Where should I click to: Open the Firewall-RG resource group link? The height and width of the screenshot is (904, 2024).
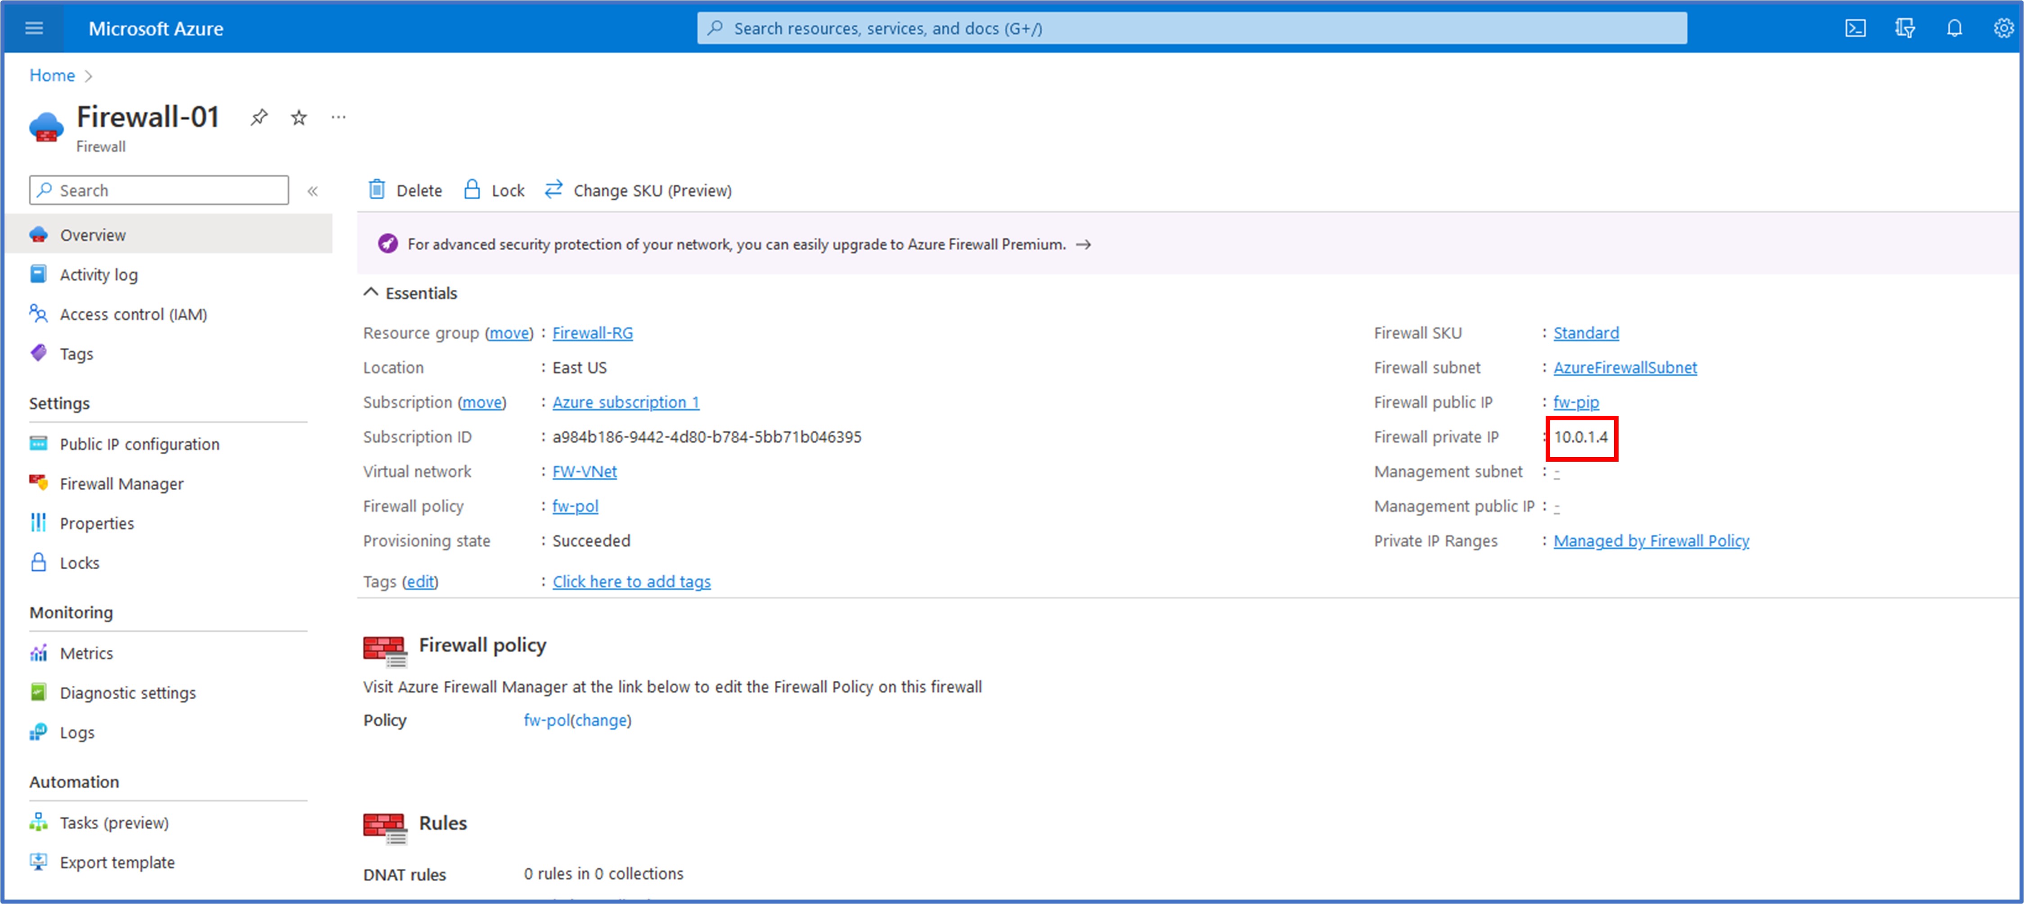coord(592,332)
